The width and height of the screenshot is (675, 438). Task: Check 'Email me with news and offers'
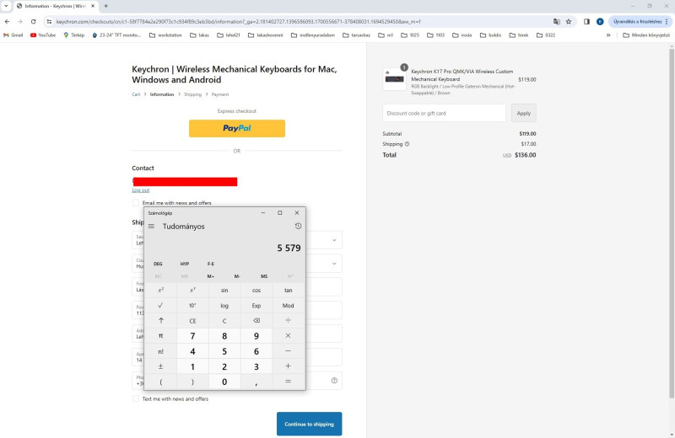click(x=136, y=203)
